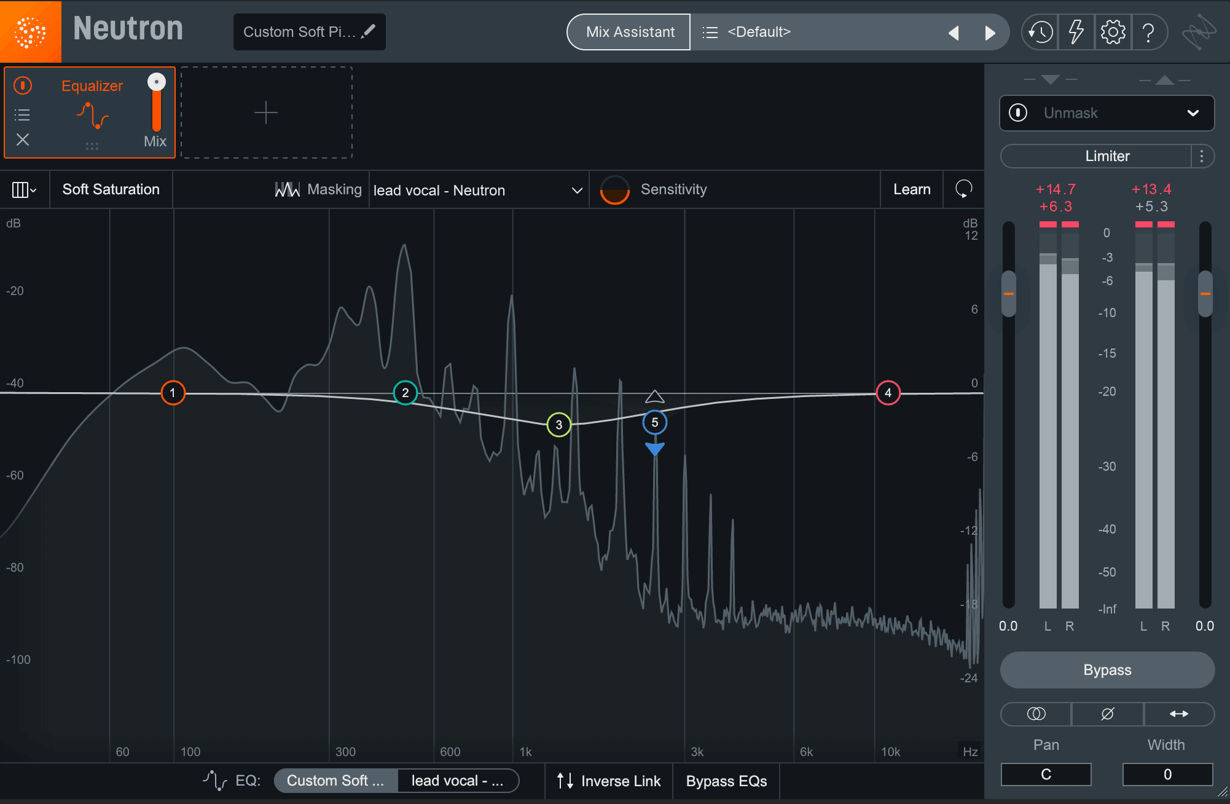The image size is (1230, 804).
Task: Click the input collapse arrow above Unmask
Action: (x=1051, y=80)
